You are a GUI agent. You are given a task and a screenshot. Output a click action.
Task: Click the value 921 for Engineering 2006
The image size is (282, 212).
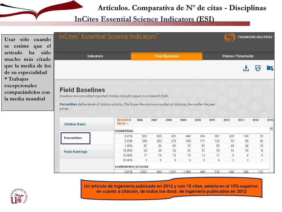[x=144, y=136]
